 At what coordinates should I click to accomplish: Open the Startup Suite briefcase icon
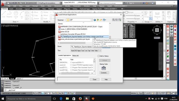click(104, 68)
